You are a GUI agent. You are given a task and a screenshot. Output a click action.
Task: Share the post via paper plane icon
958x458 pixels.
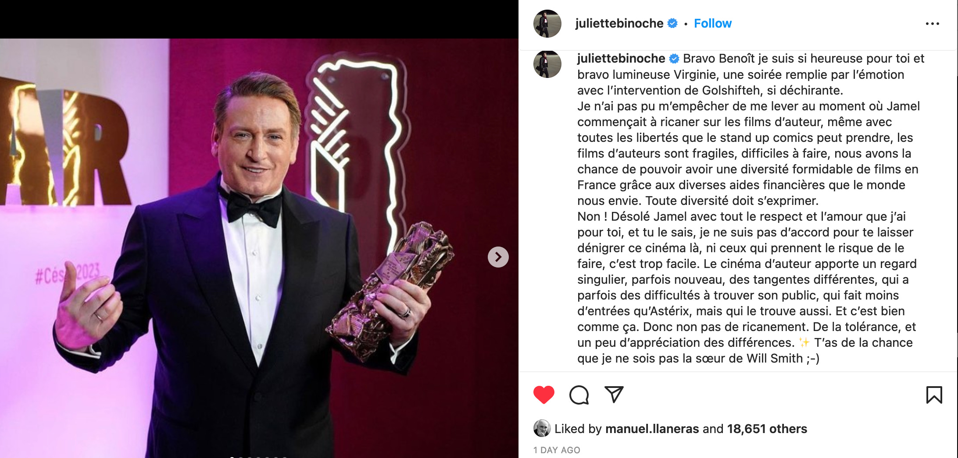[x=614, y=395]
